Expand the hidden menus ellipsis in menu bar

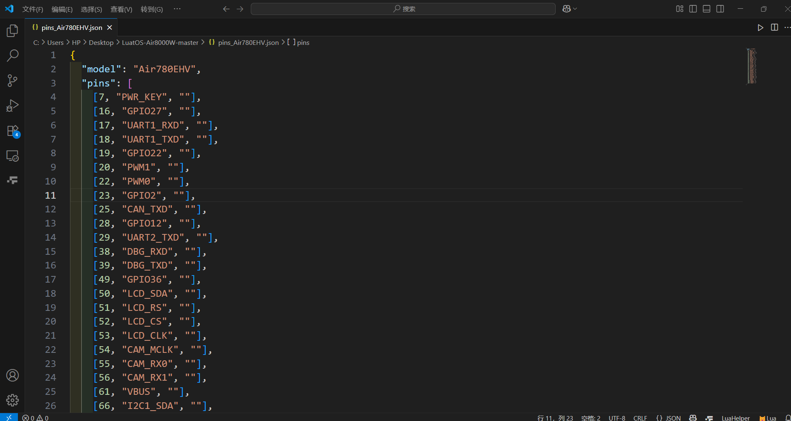click(x=177, y=9)
